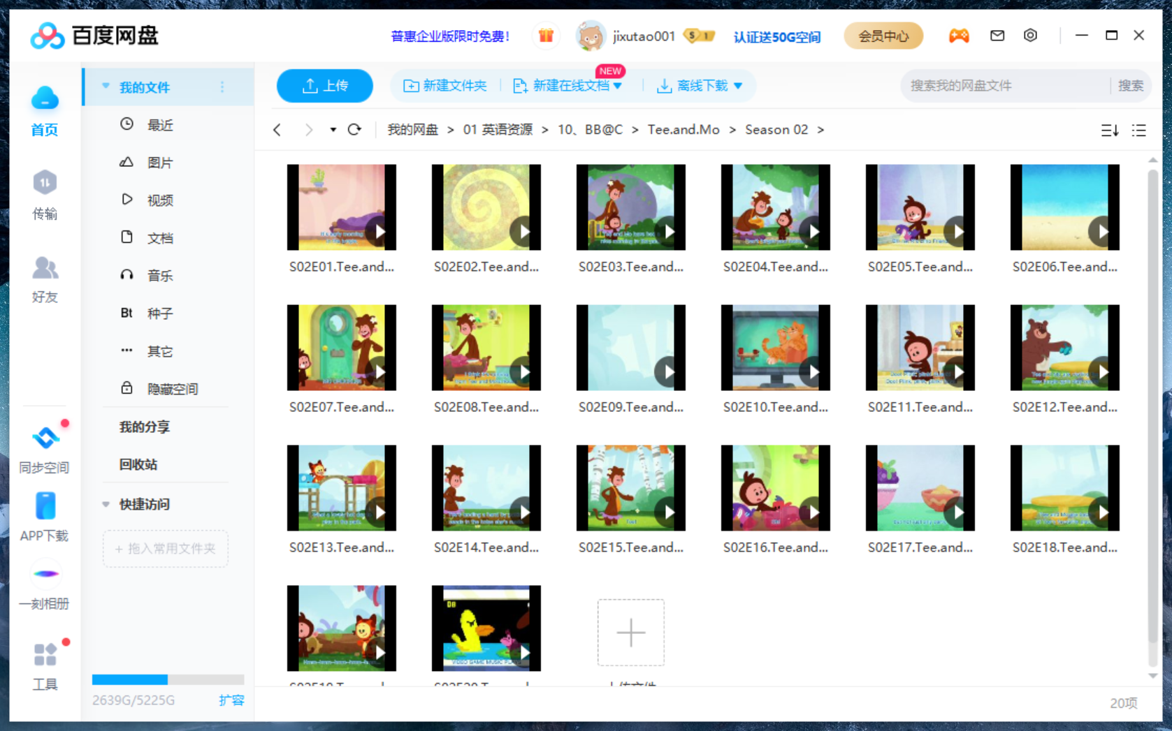Image resolution: width=1172 pixels, height=731 pixels.
Task: Go to Tee.and.Mo breadcrumb
Action: [x=683, y=130]
